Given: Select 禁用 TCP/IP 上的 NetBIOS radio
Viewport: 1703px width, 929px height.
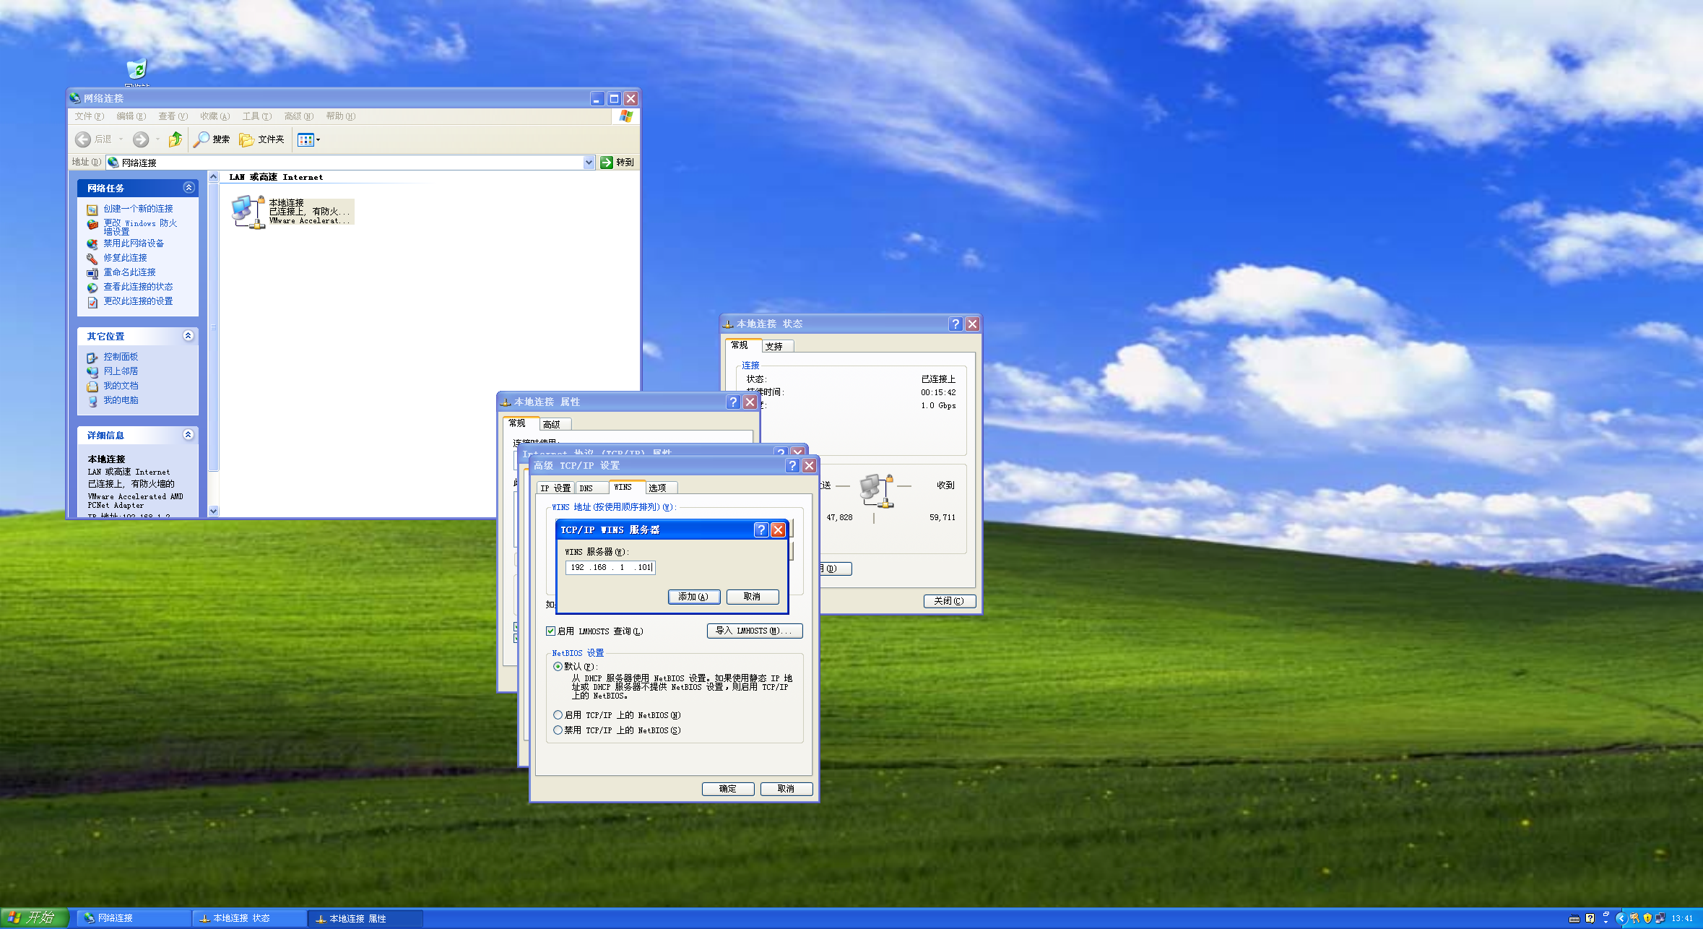Looking at the screenshot, I should [558, 730].
